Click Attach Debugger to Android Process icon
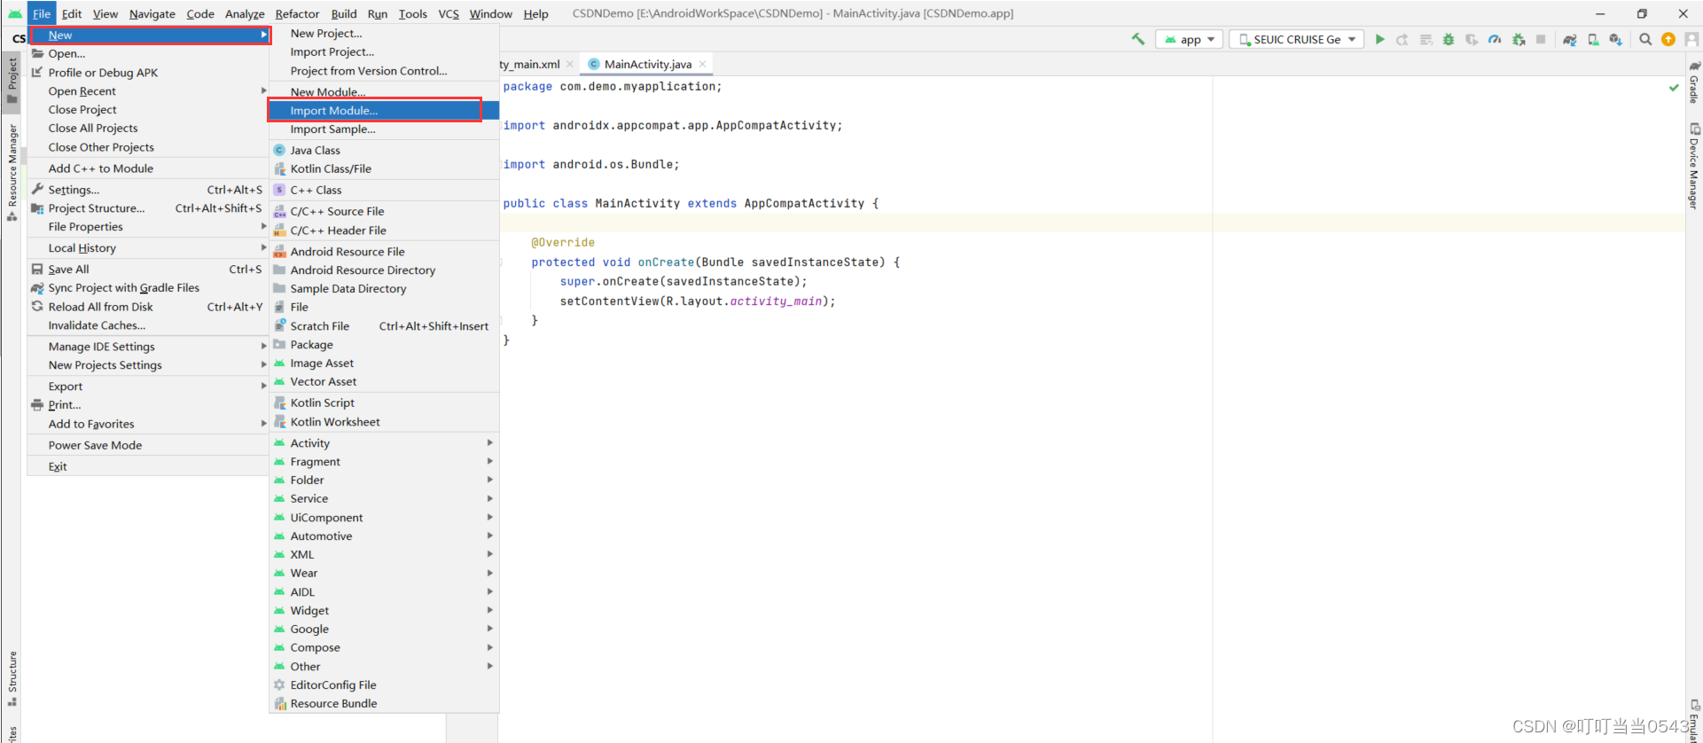 click(1519, 39)
